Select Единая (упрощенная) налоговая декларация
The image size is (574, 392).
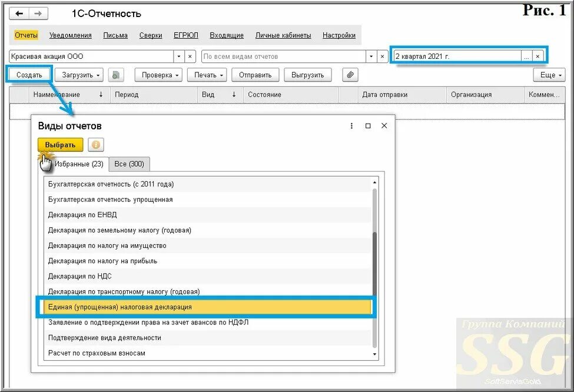click(208, 307)
